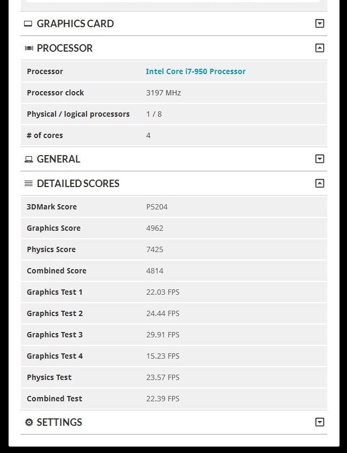This screenshot has width=347, height=453.
Task: Click the SETTINGS section heading
Action: point(59,422)
